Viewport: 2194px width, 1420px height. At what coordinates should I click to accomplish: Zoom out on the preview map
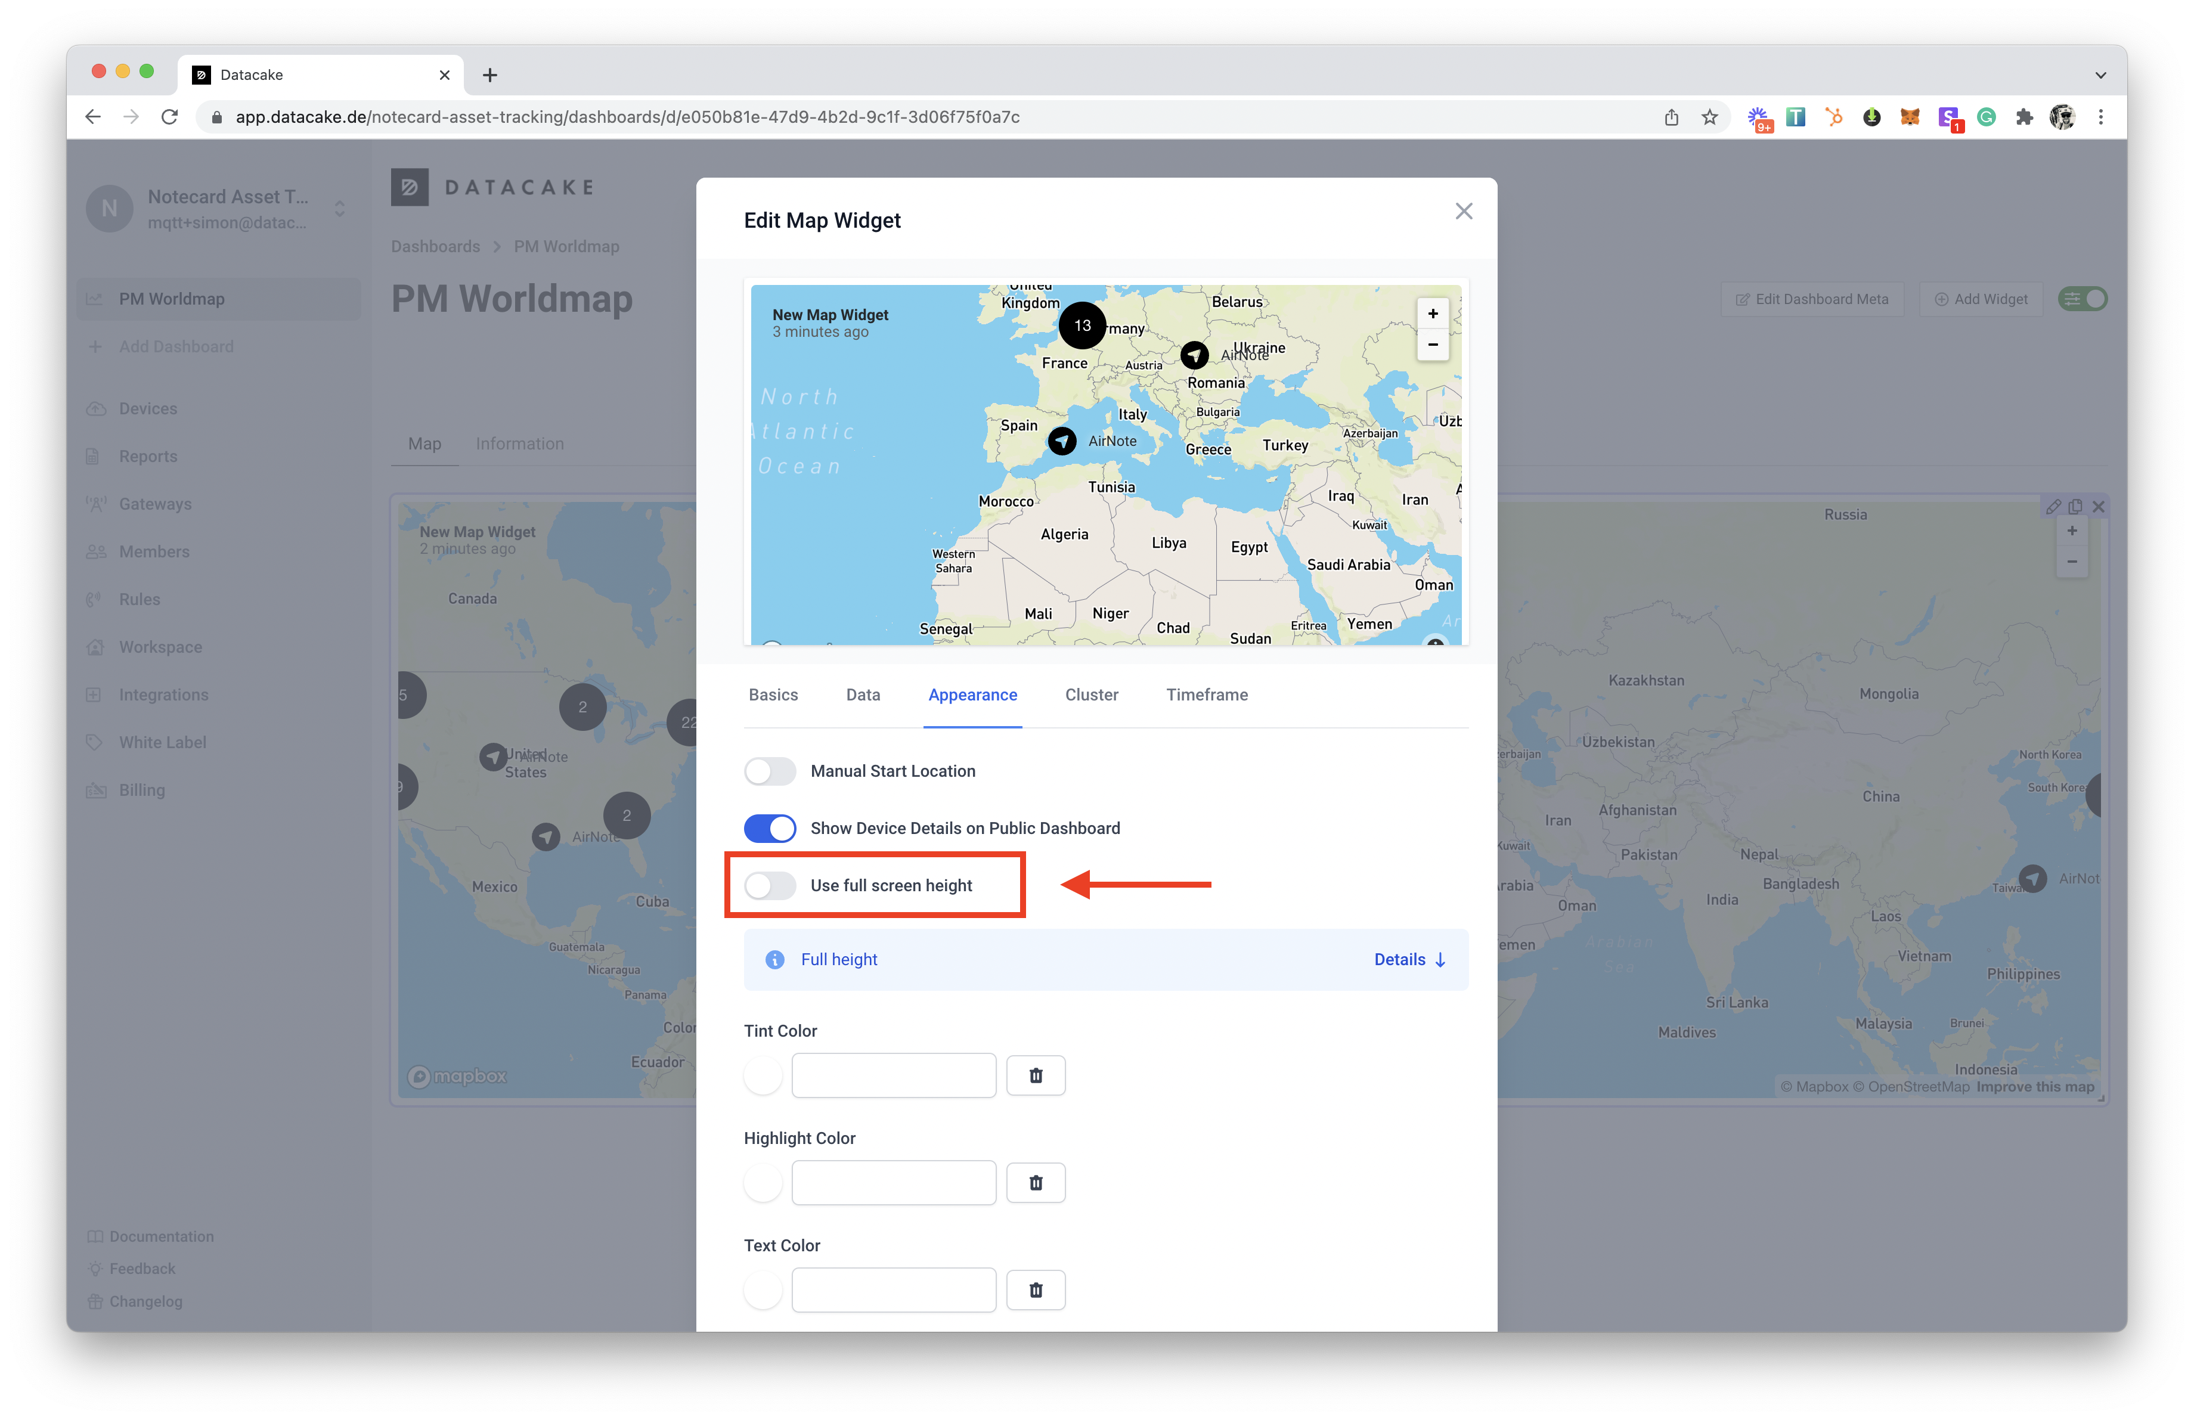[1433, 345]
